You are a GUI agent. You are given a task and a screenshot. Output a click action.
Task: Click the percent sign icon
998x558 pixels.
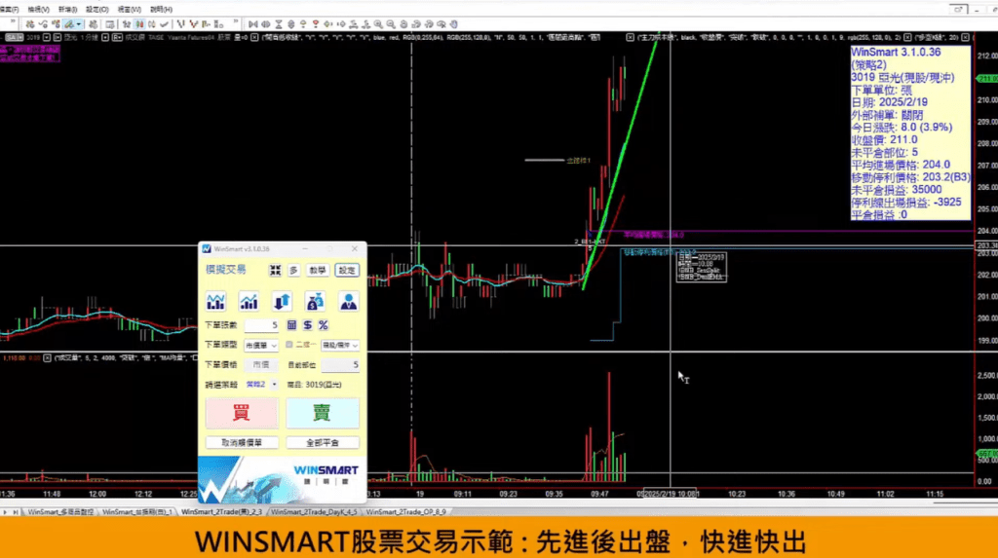pos(323,325)
